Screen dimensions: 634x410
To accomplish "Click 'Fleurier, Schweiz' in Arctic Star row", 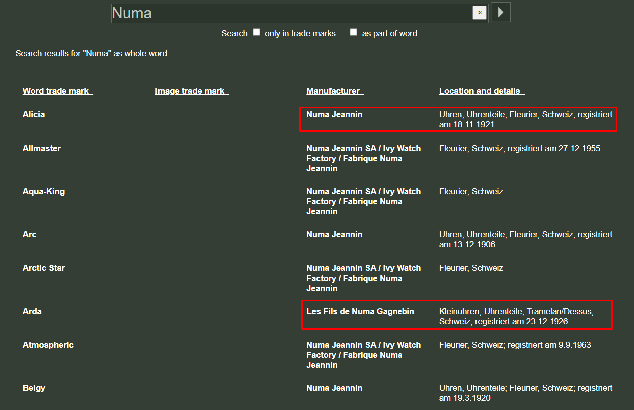I will pos(471,268).
